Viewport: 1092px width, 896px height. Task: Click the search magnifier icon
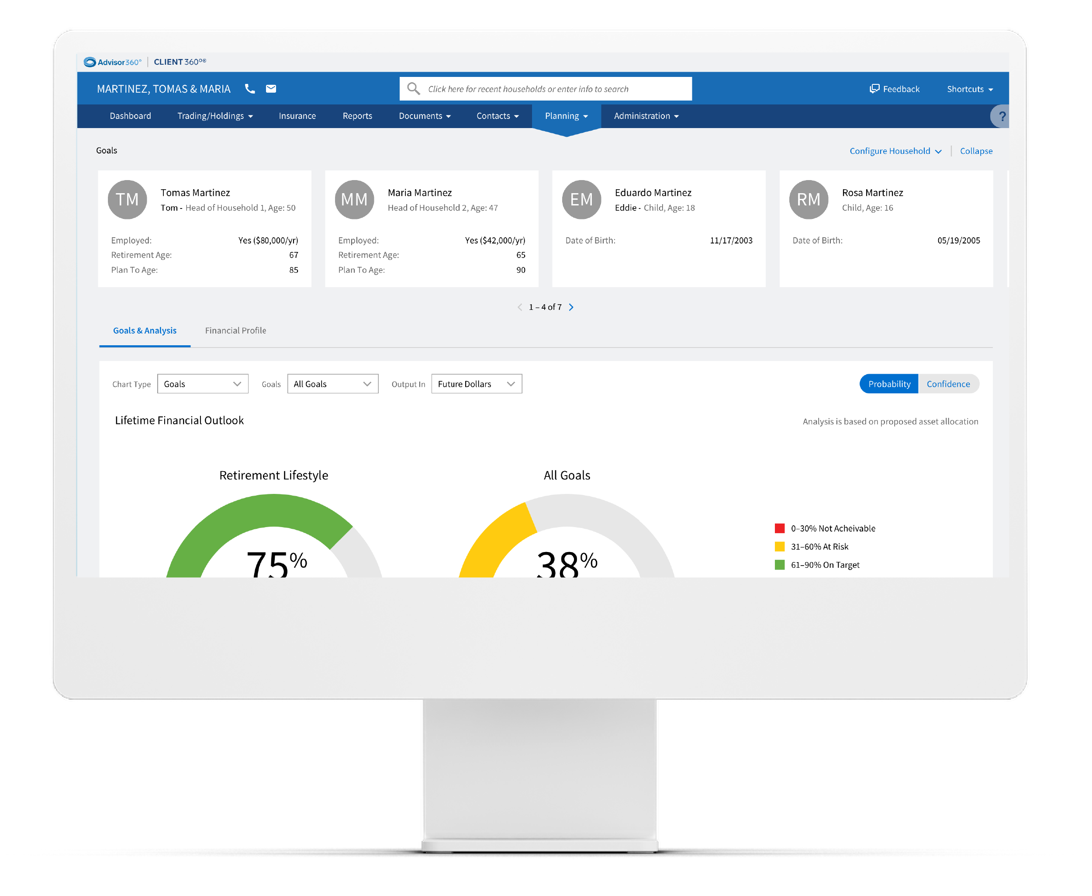pos(413,88)
